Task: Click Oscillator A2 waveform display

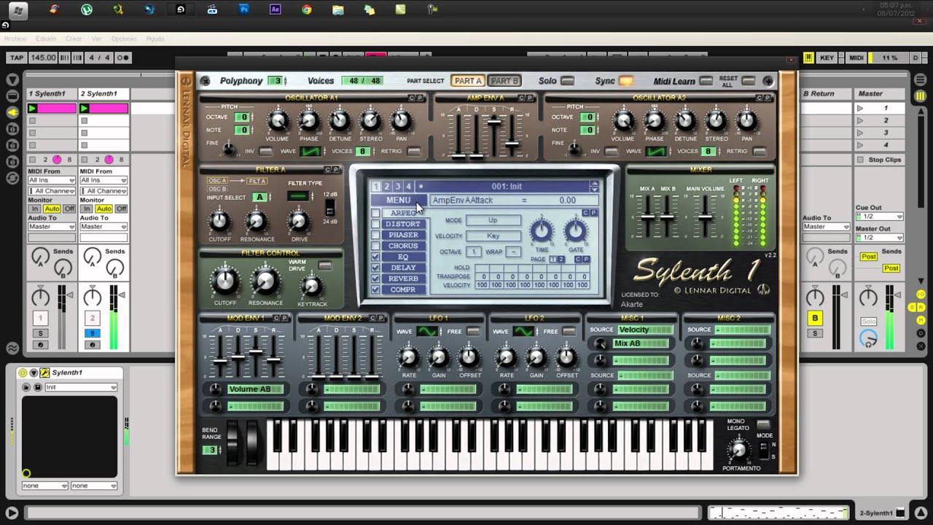Action: [x=655, y=151]
